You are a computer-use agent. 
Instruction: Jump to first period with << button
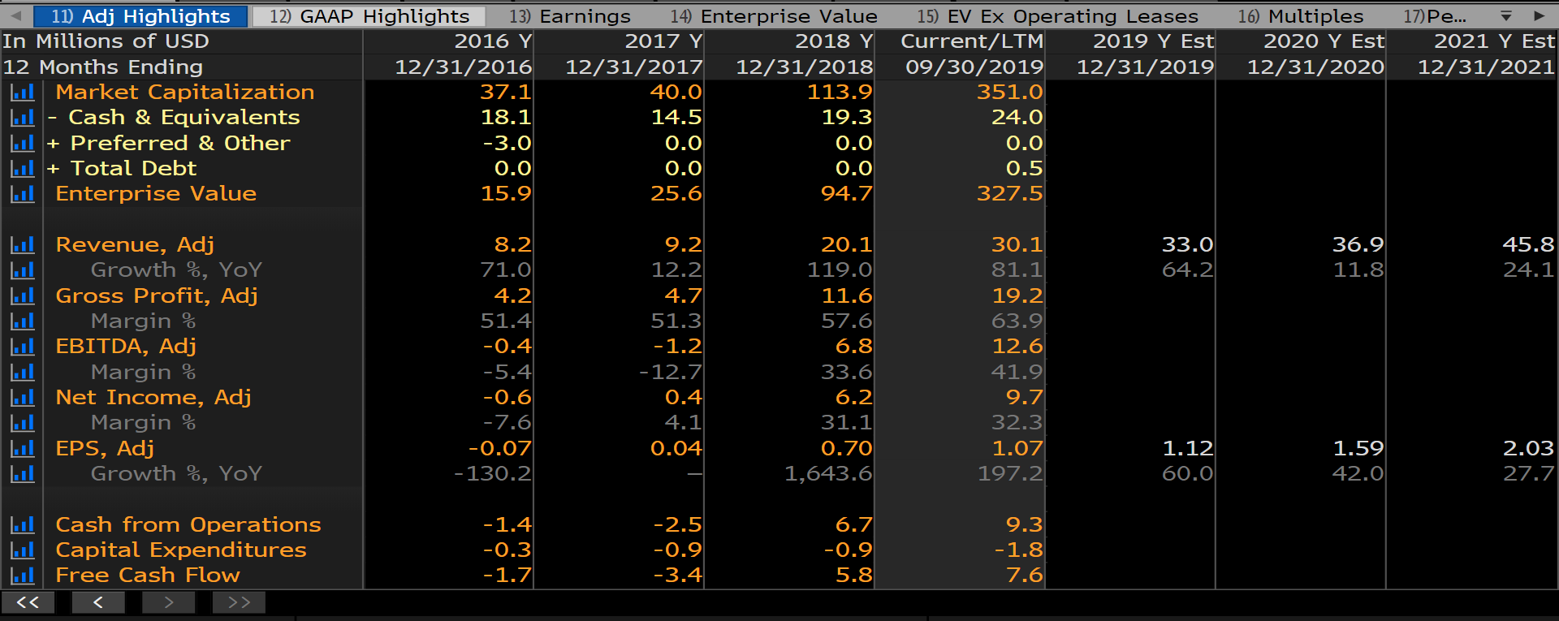[x=28, y=602]
